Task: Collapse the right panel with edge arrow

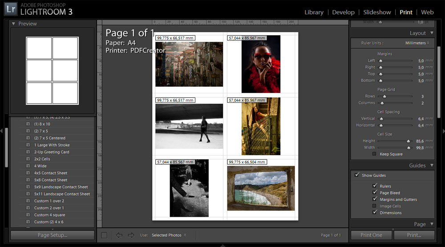Action: point(444,131)
